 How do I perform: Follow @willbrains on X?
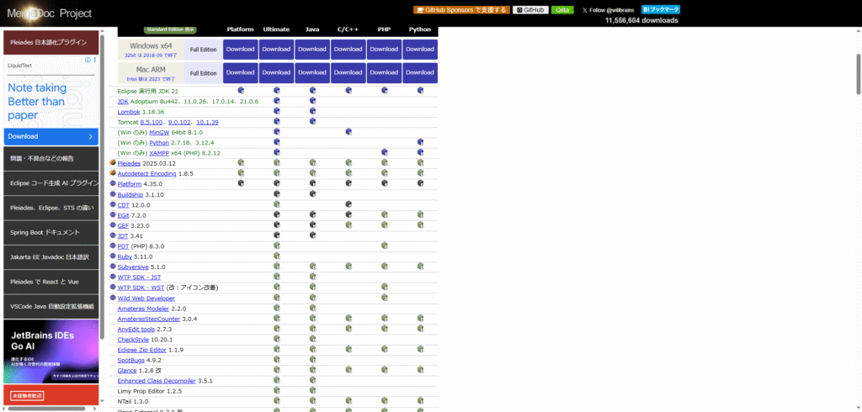tap(608, 10)
